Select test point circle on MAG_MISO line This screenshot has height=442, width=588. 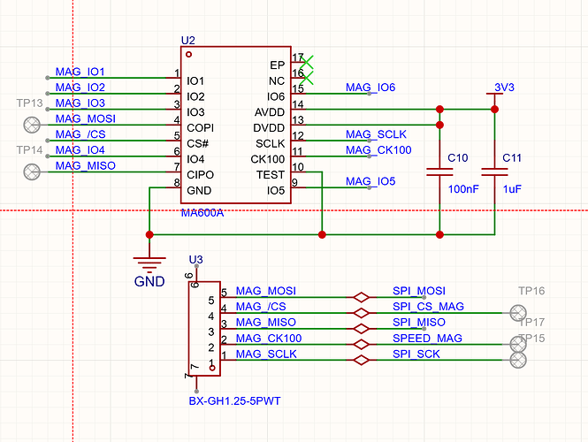pyautogui.click(x=32, y=172)
